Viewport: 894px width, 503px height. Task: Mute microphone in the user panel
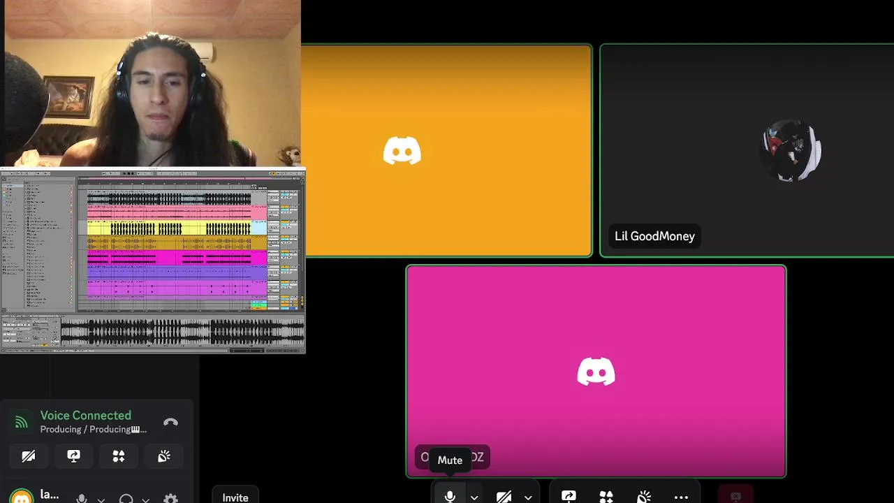82,498
